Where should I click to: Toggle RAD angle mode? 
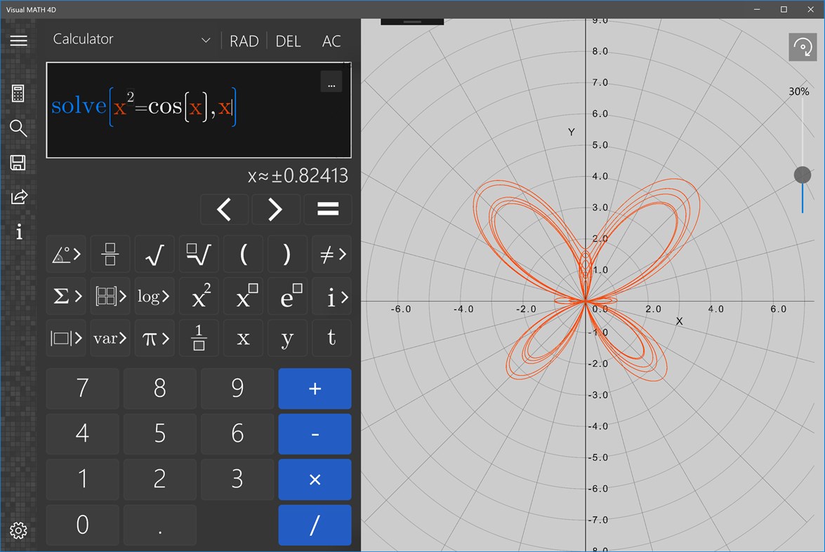pos(244,41)
